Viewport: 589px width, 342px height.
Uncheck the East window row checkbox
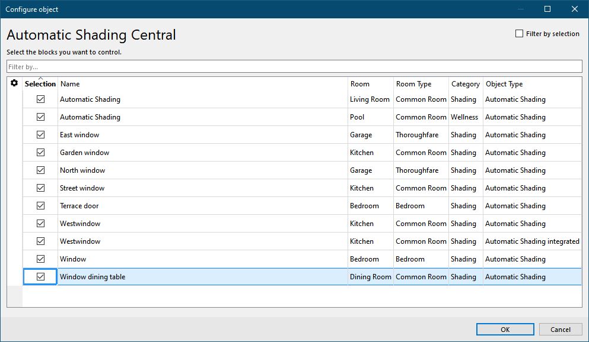click(x=40, y=135)
